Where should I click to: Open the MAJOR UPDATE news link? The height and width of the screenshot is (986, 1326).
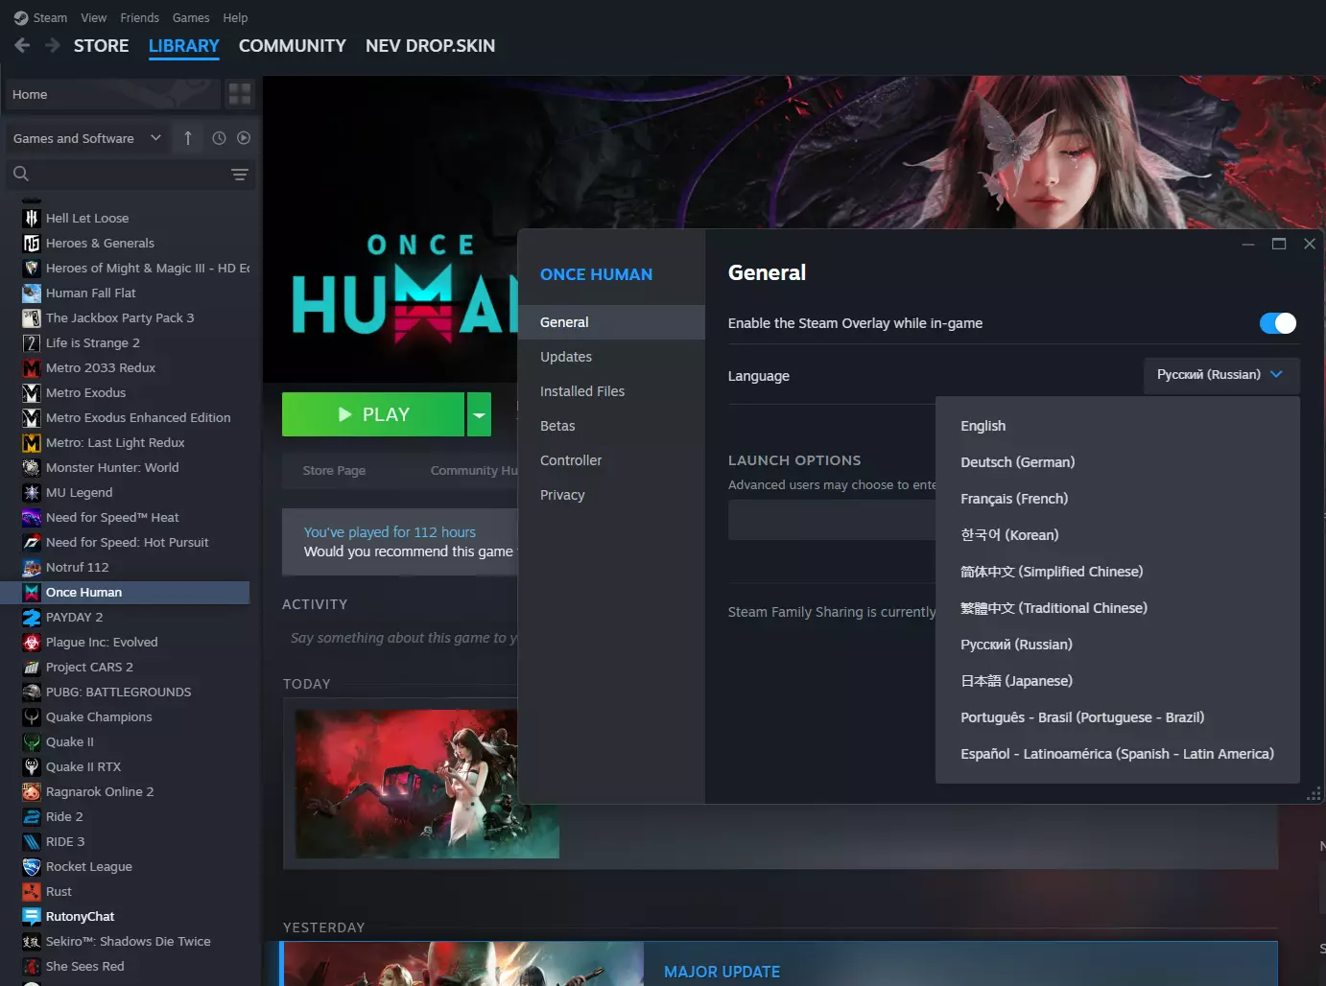point(722,972)
